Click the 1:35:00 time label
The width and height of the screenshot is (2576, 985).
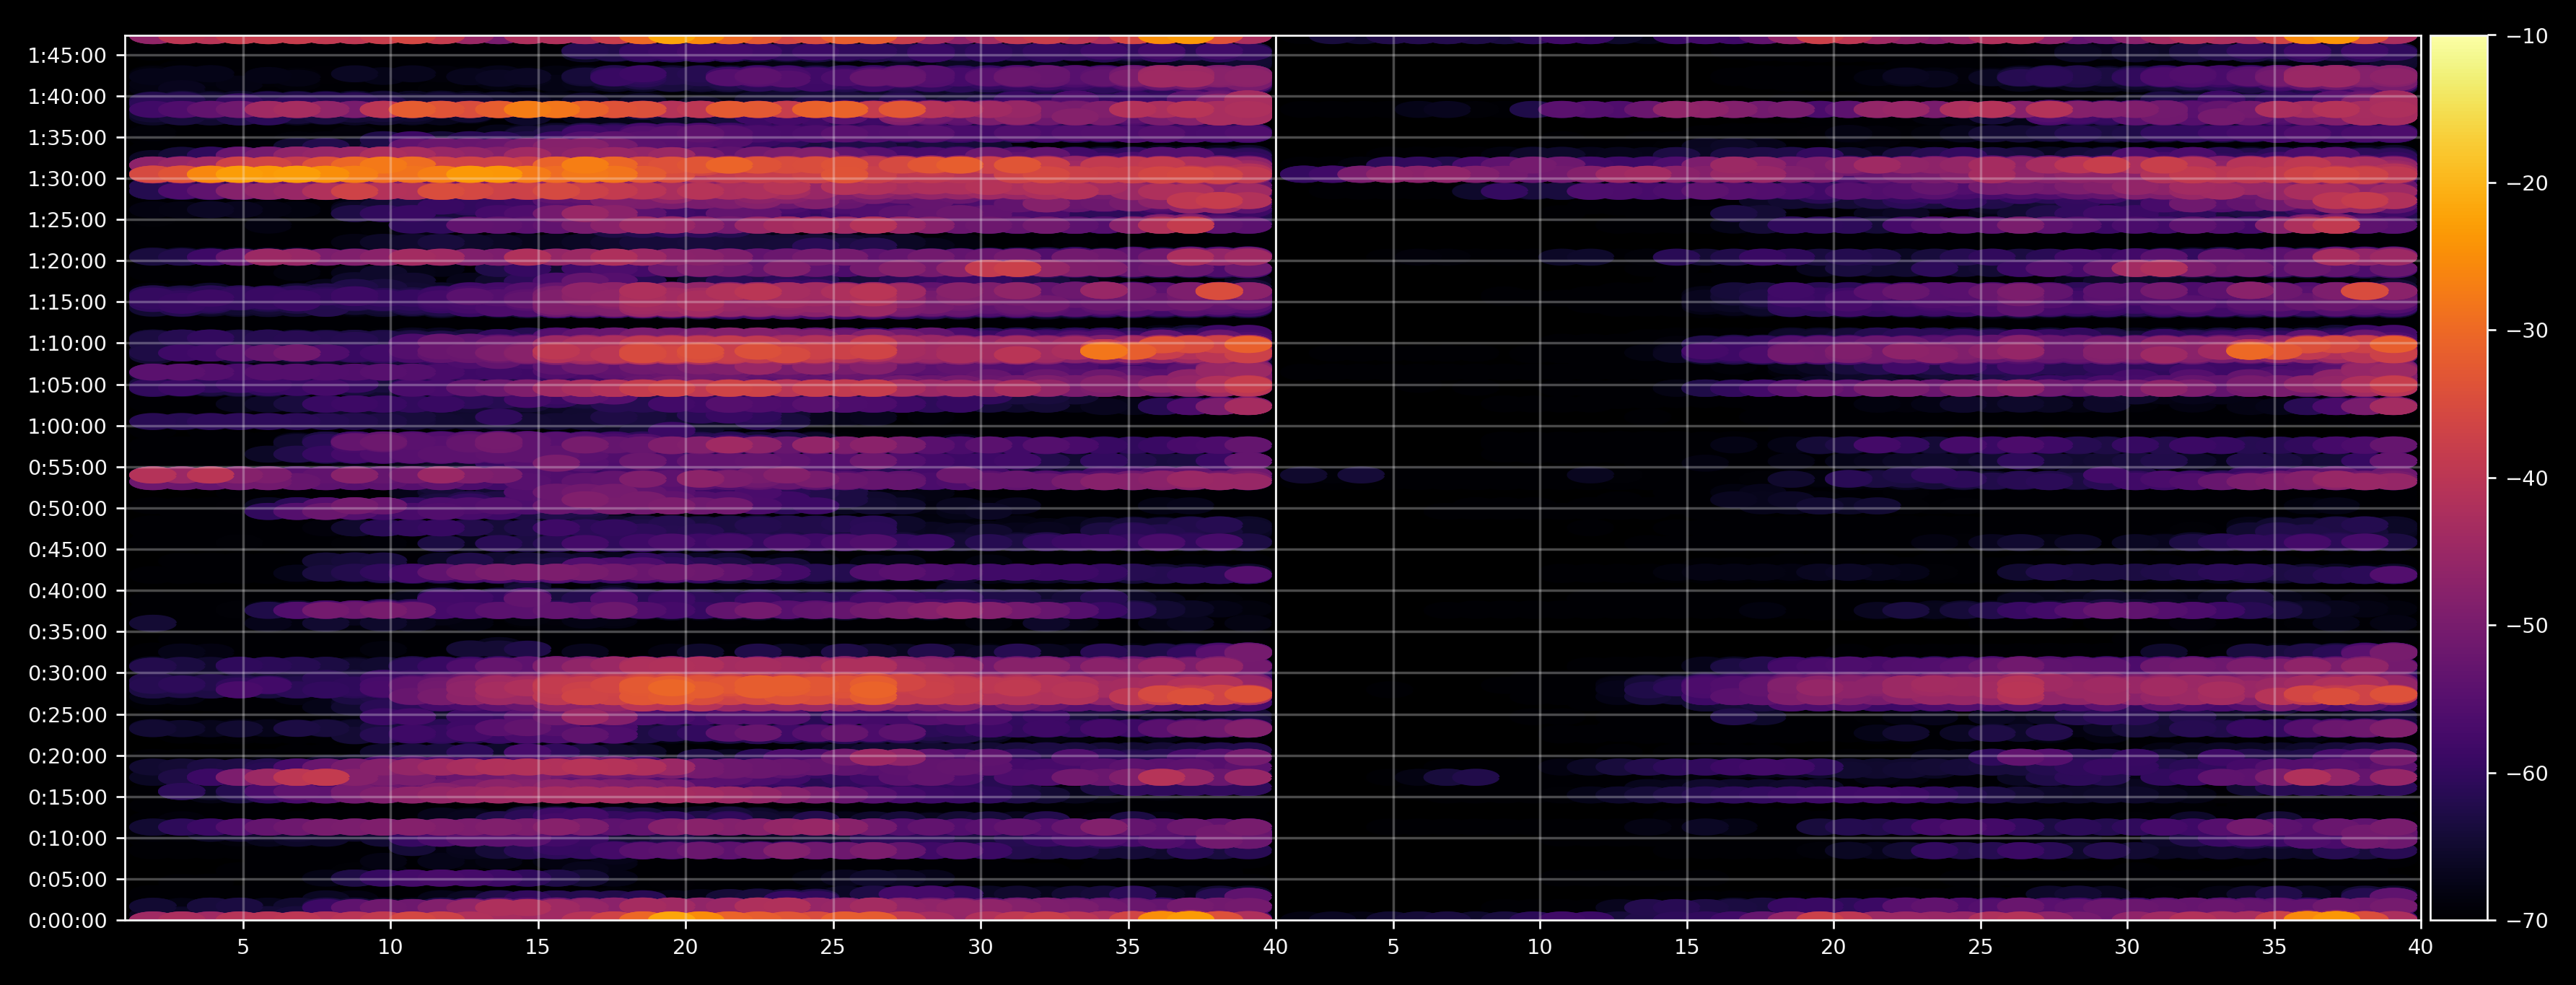pos(67,138)
